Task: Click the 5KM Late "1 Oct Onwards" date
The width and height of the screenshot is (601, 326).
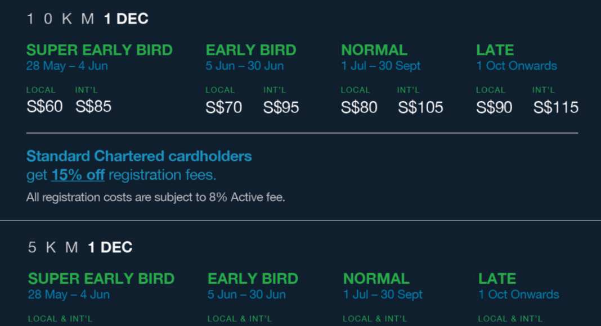Action: click(x=519, y=295)
